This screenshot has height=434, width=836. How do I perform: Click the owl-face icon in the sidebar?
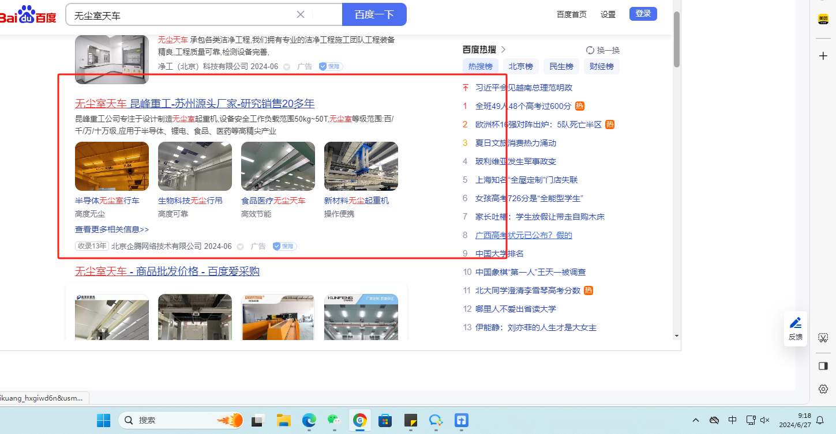coord(823,337)
